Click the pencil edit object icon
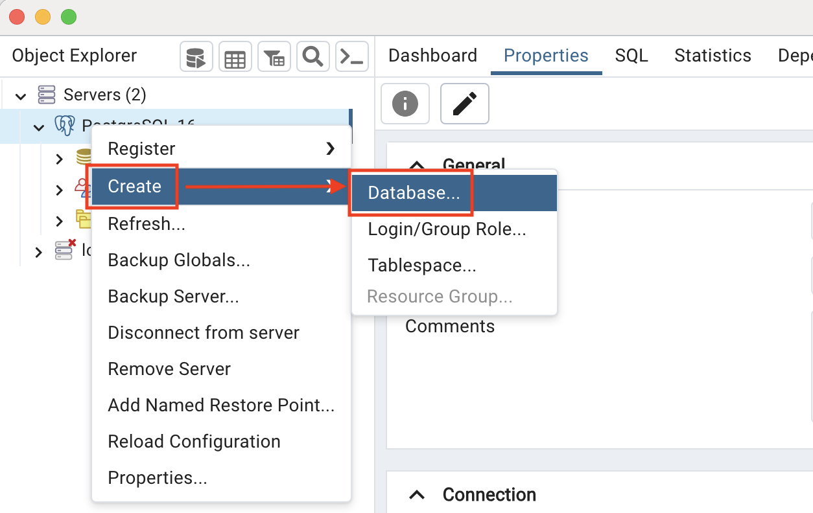 (464, 104)
